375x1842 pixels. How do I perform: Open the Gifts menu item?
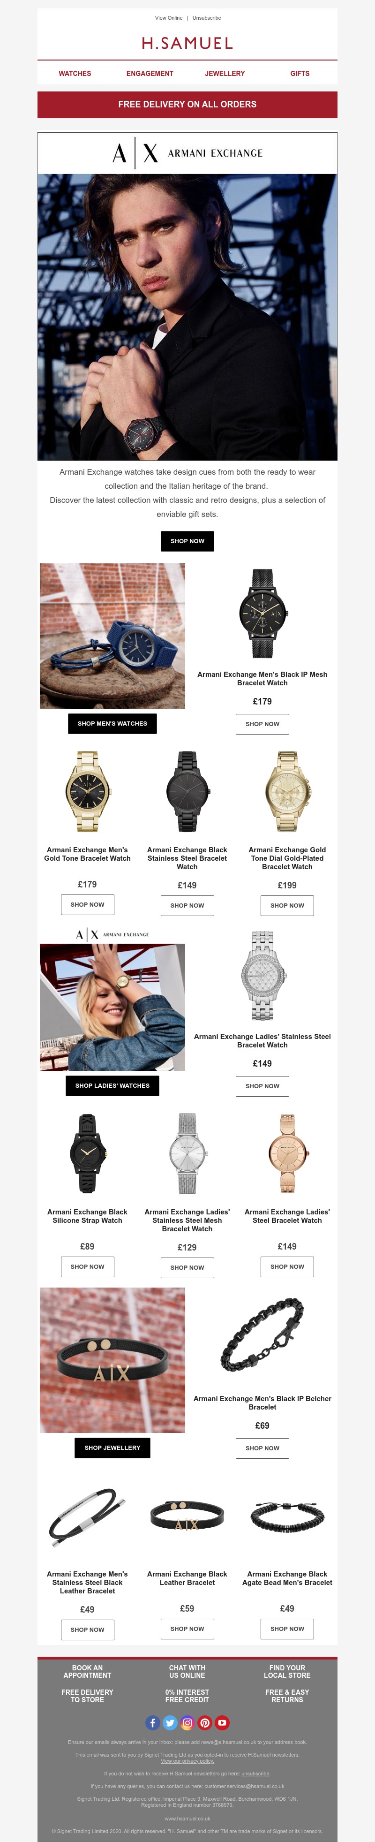click(300, 74)
